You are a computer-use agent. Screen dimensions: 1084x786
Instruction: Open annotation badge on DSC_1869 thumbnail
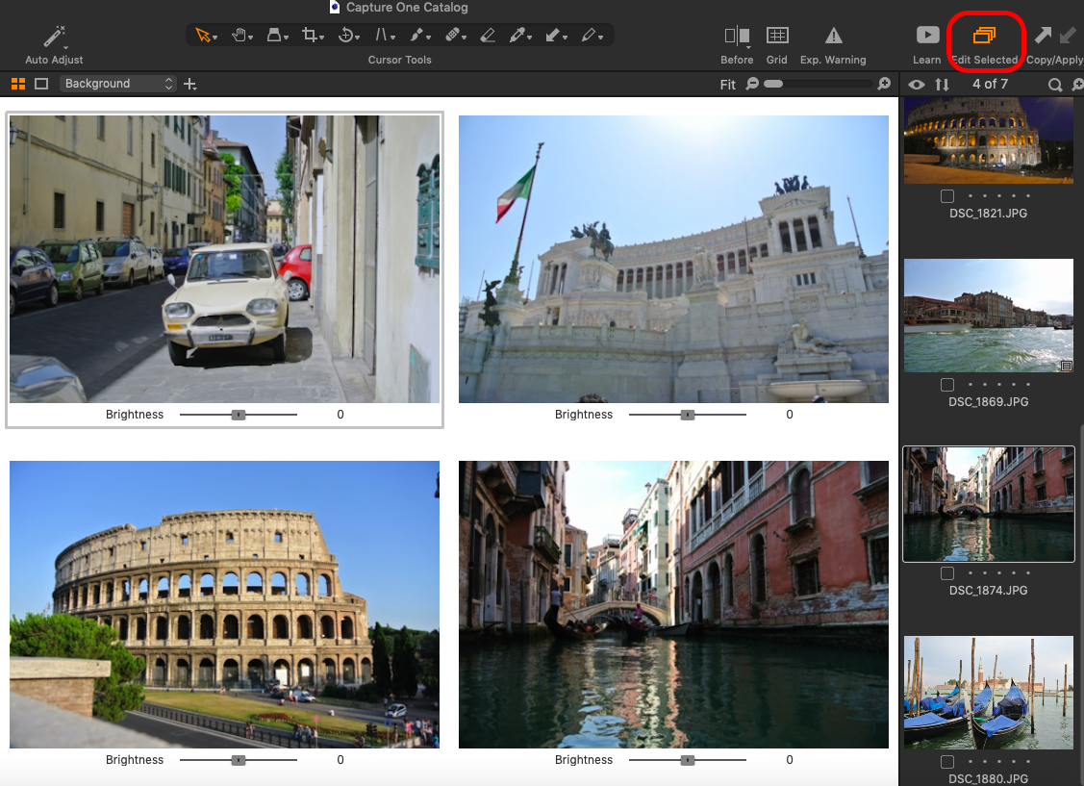[x=1066, y=366]
